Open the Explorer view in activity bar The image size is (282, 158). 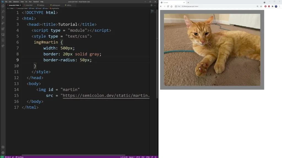tap(3, 6)
